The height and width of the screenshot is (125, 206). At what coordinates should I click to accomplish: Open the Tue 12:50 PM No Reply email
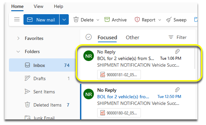click(x=138, y=102)
